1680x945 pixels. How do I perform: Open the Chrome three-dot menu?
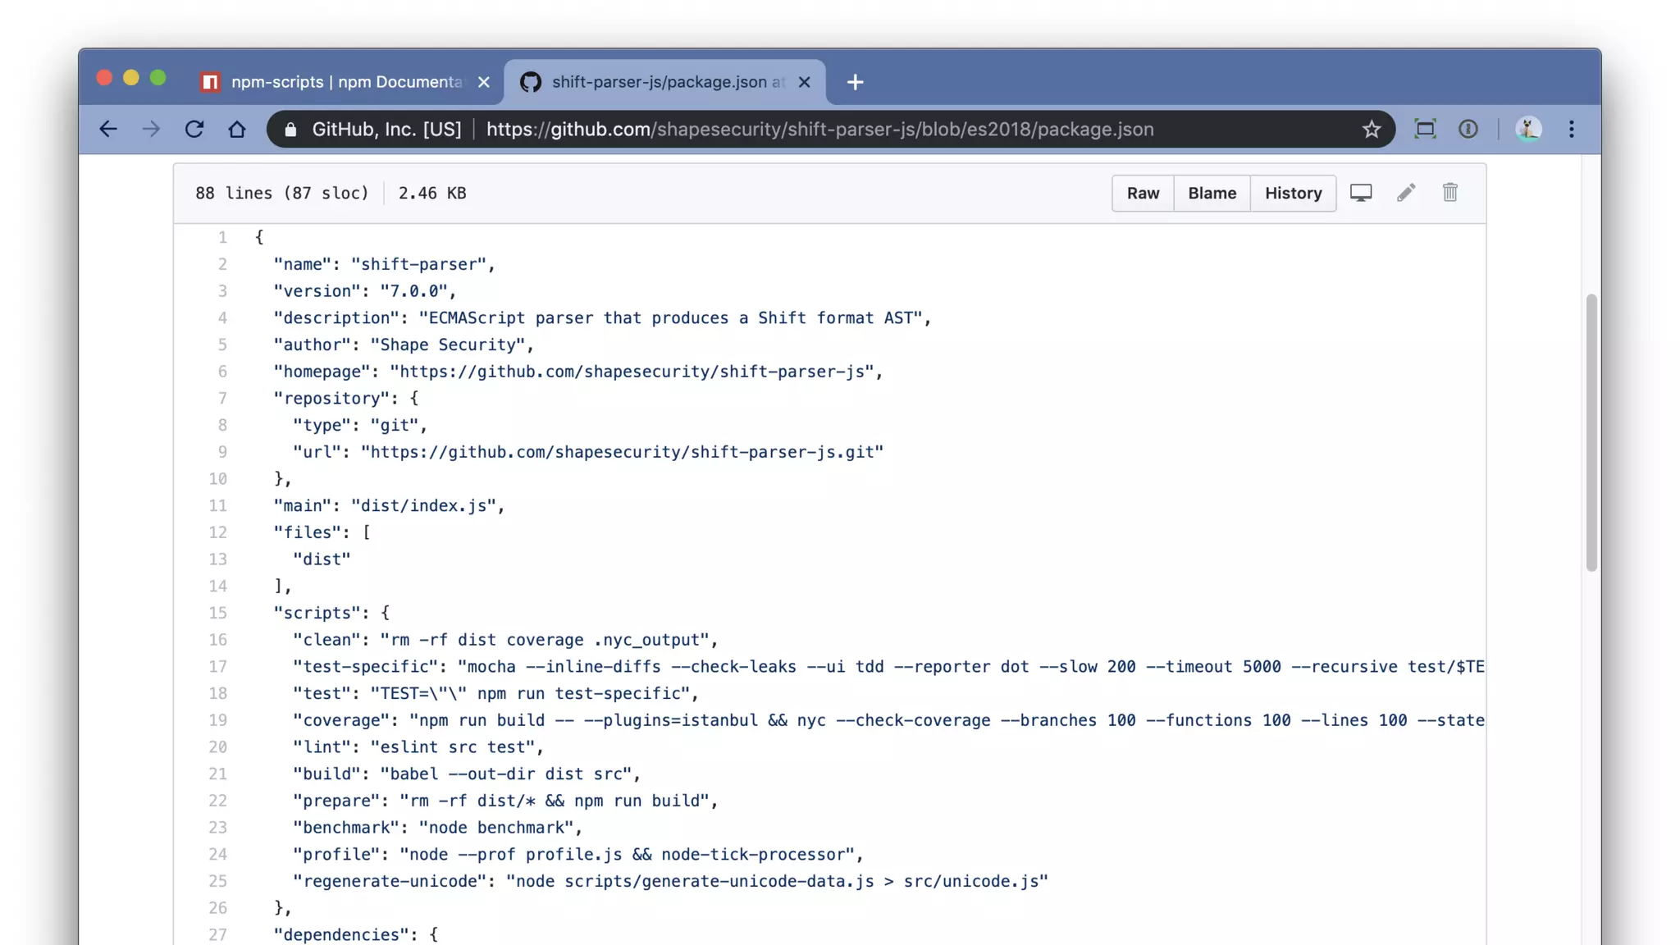tap(1571, 130)
